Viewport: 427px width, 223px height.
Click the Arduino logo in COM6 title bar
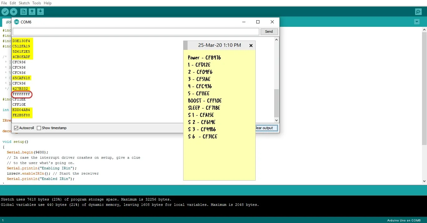click(17, 22)
